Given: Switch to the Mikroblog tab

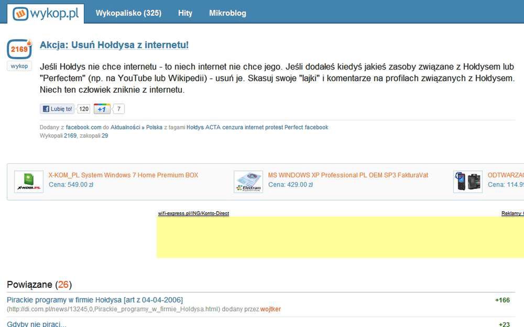Looking at the screenshot, I should 227,13.
